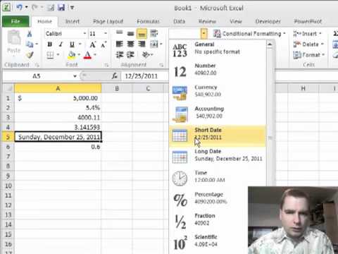Click cell containing 3.141593
Image resolution: width=338 pixels, height=254 pixels.
[x=58, y=127]
